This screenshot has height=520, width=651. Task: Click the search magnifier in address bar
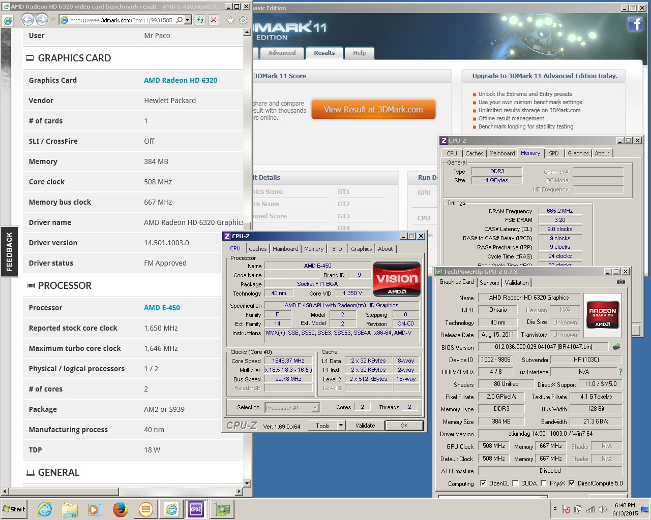click(x=179, y=20)
